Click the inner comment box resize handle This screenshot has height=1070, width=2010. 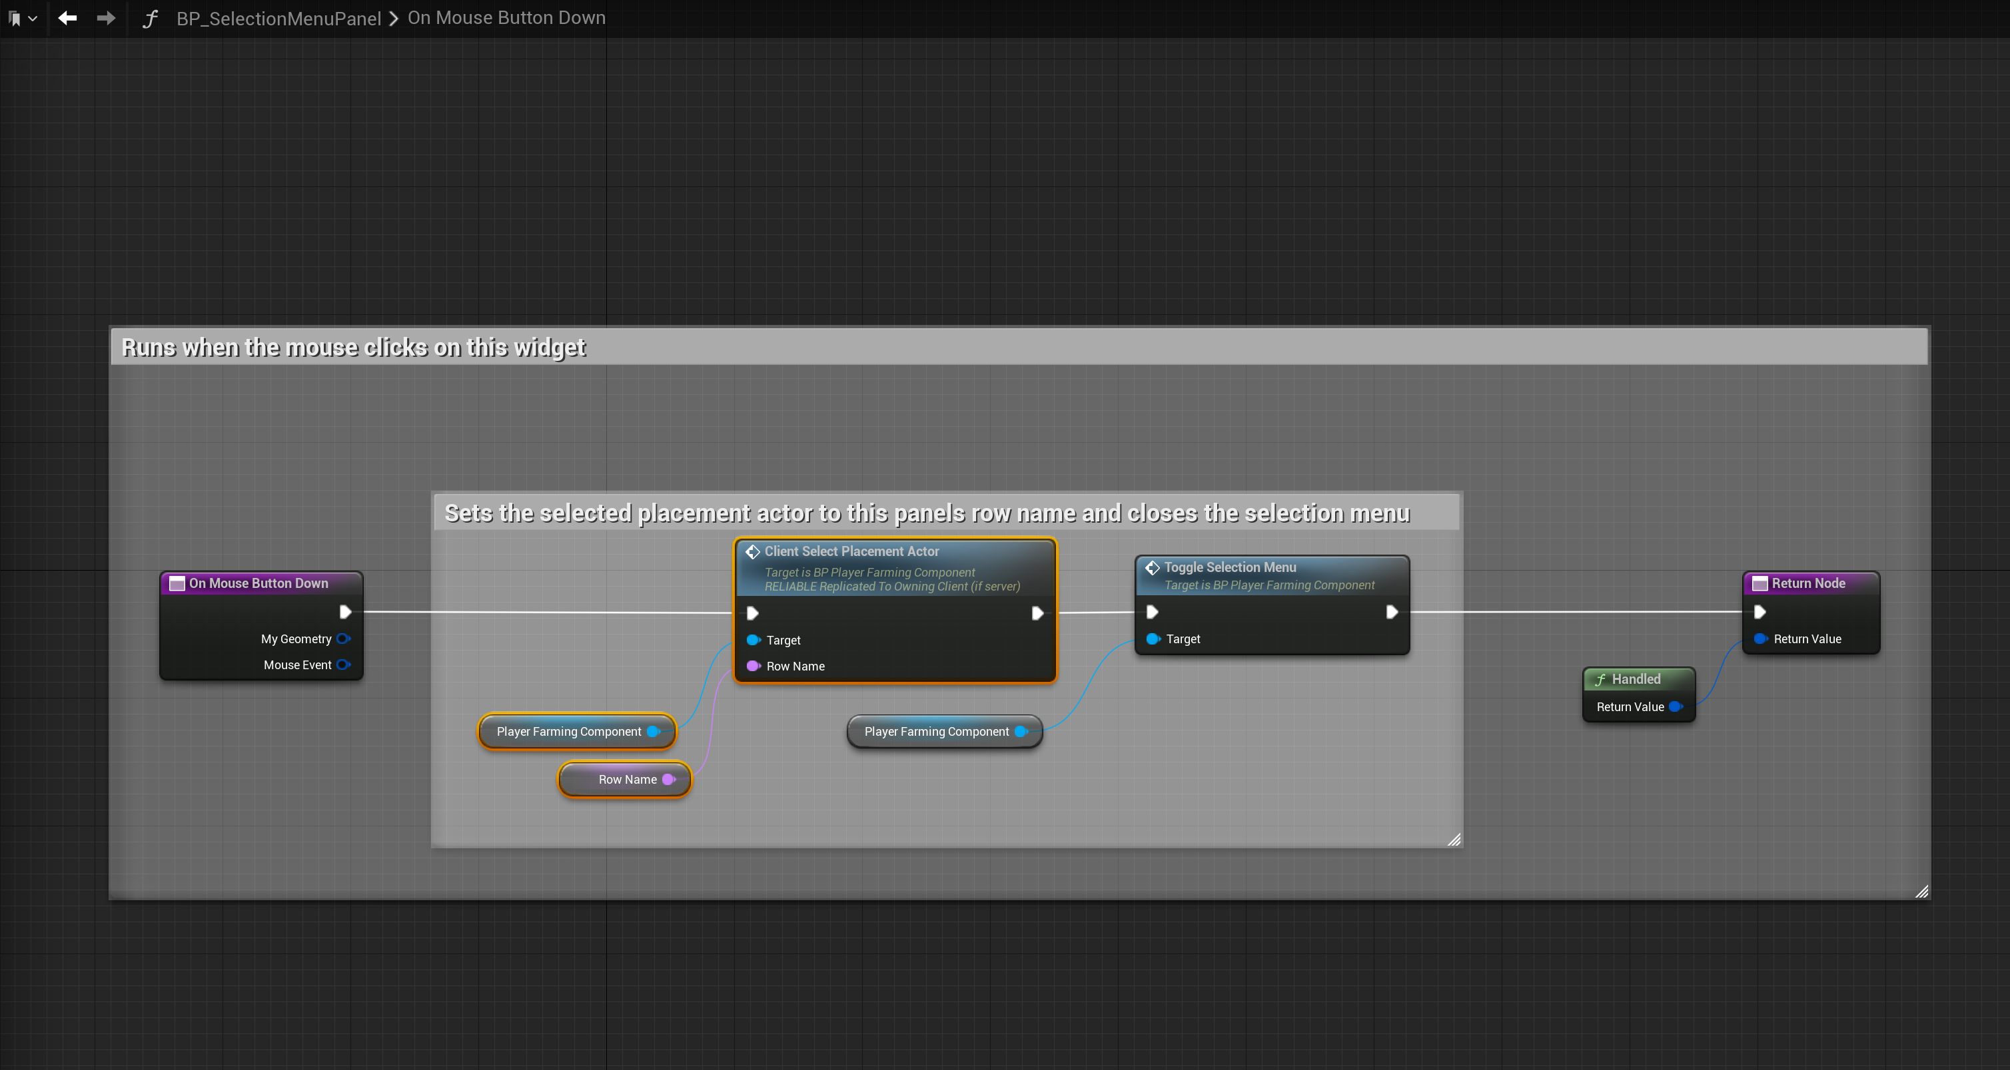(x=1454, y=840)
